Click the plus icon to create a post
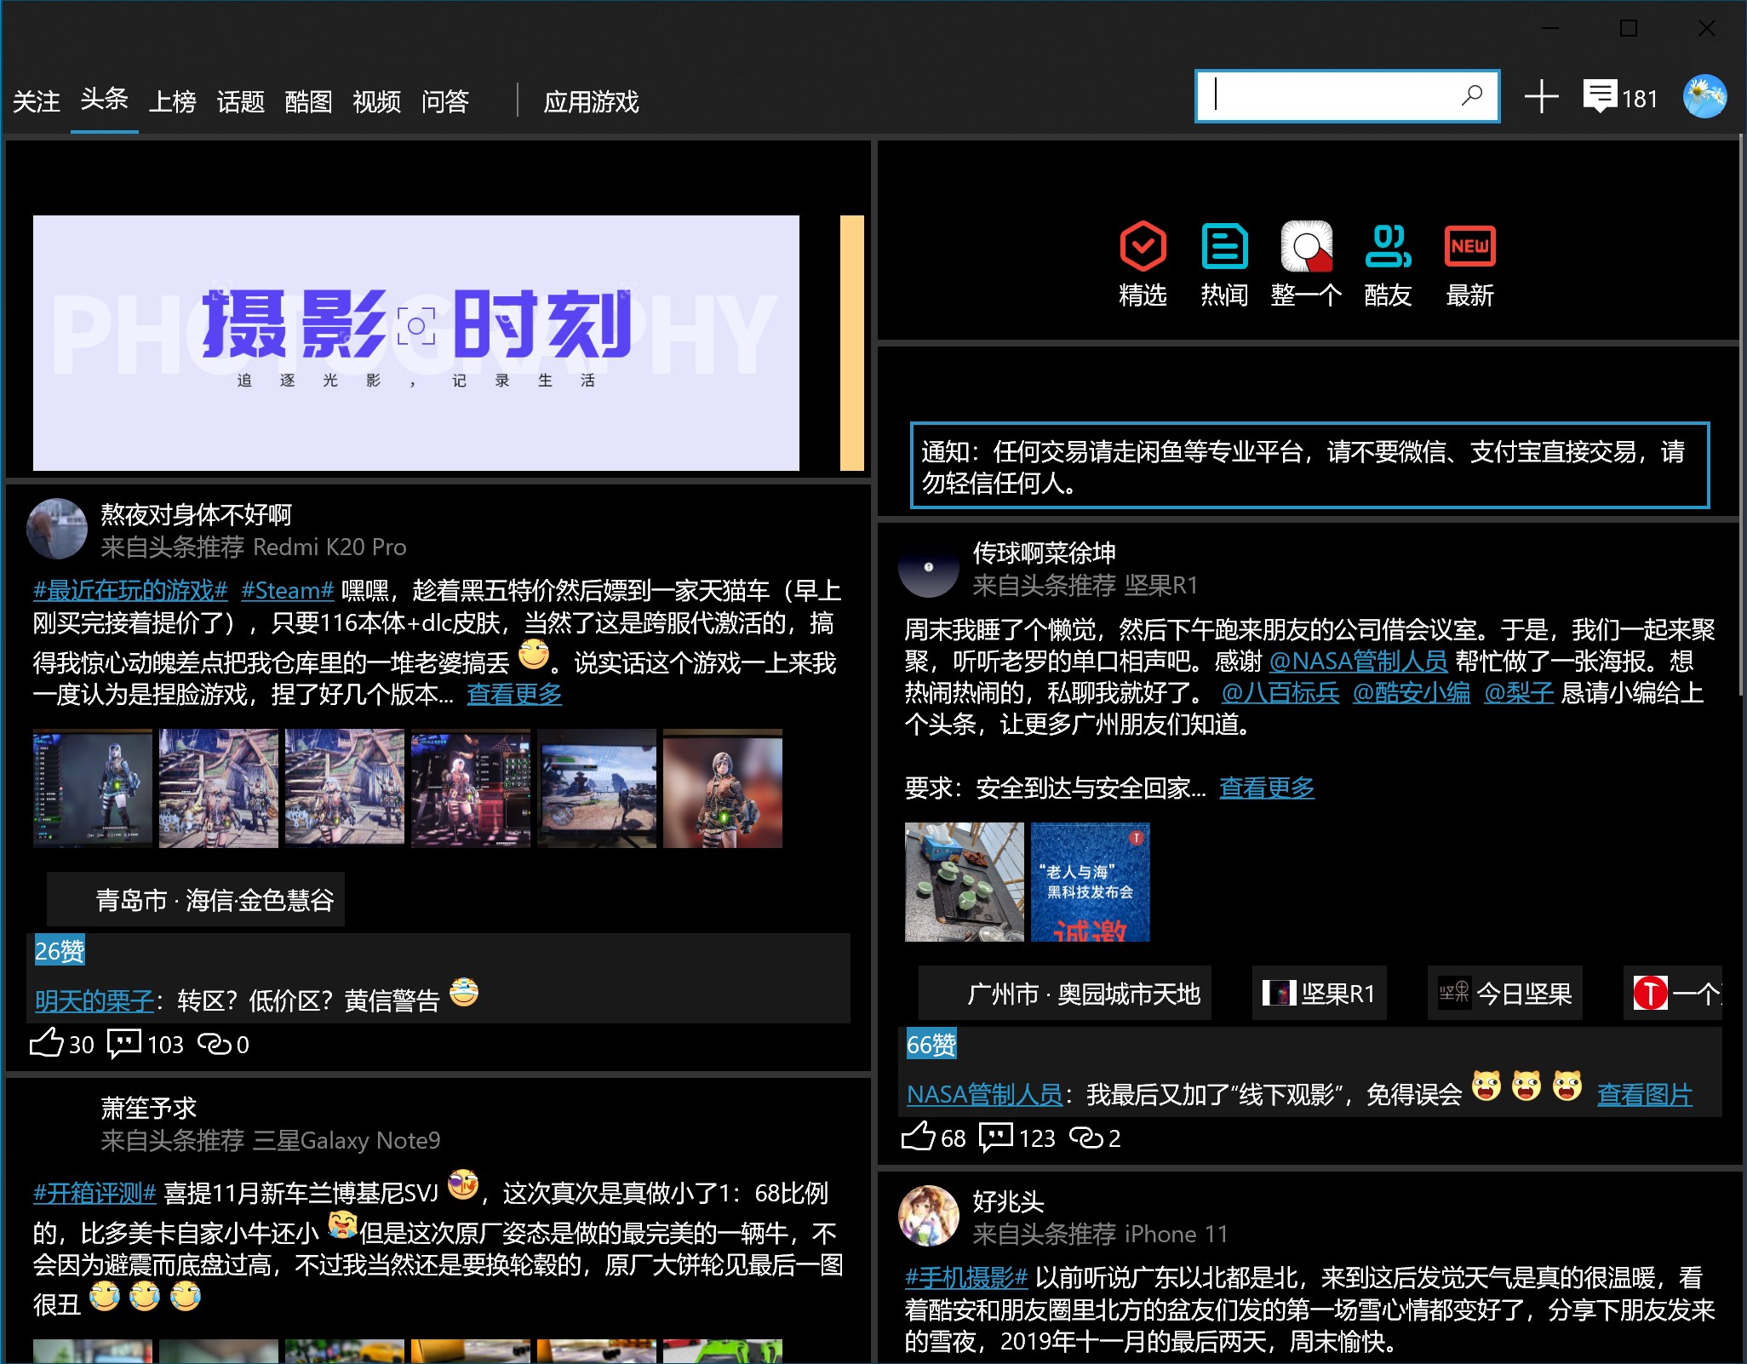Viewport: 1747px width, 1364px height. point(1541,97)
